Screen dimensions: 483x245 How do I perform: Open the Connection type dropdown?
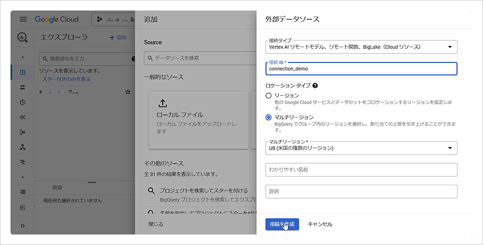click(361, 47)
